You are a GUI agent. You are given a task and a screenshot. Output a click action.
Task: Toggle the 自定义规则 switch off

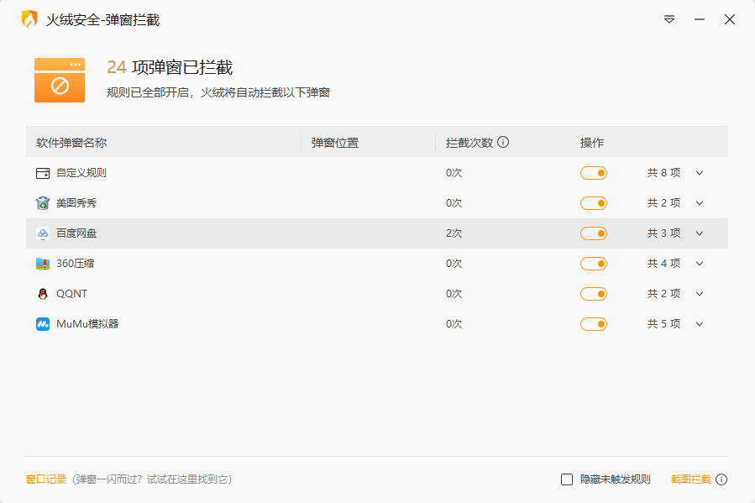[x=594, y=172]
